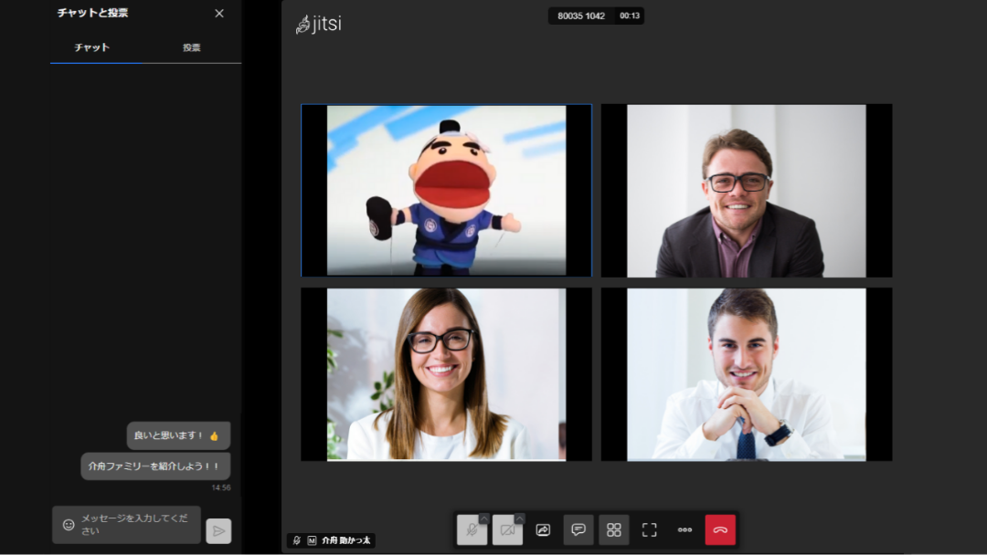
Task: Unmute the microphone in the toolbar
Action: [472, 529]
